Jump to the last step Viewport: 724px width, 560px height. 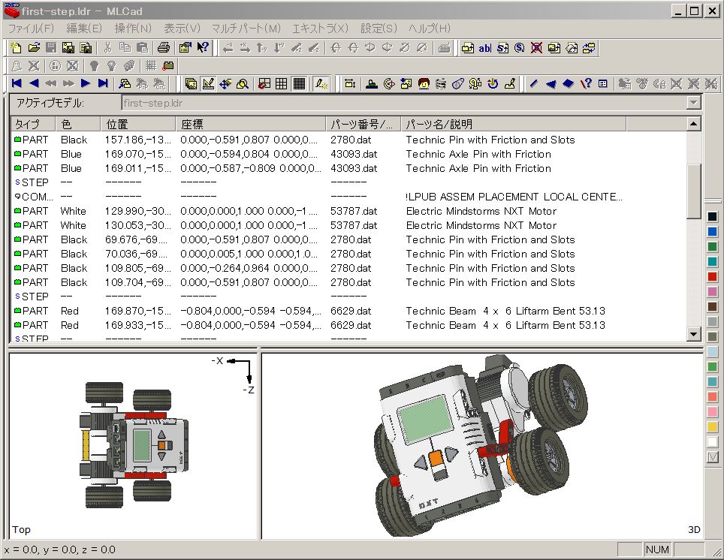102,83
